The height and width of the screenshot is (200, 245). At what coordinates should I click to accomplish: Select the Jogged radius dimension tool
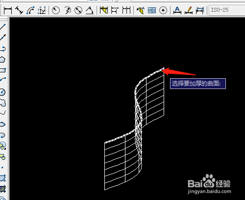(67, 10)
